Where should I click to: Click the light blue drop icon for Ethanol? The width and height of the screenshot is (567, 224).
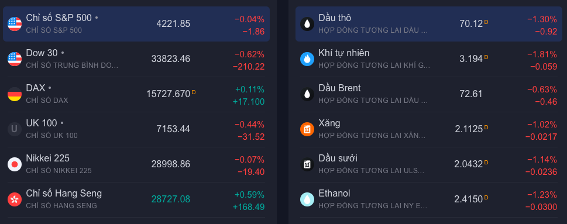click(307, 199)
